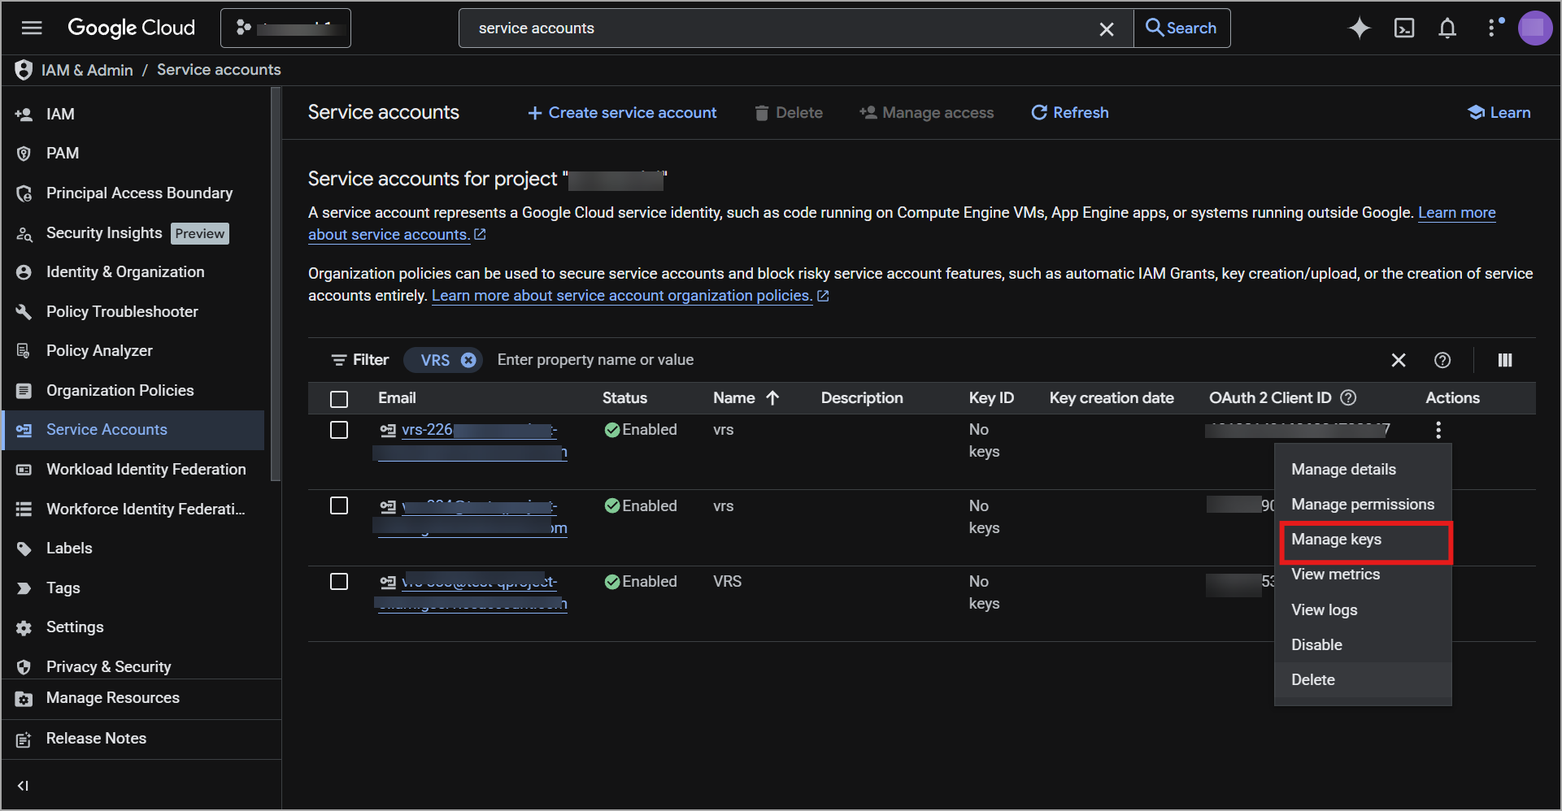Viewport: 1562px width, 811px height.
Task: Clear the search box text
Action: pos(1106,29)
